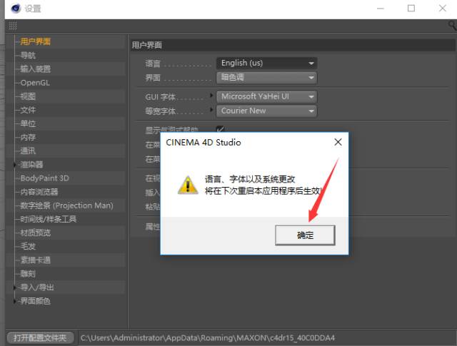Open the GUI字体 Microsoft YaHei UI dropdown
457x346 pixels.
266,96
